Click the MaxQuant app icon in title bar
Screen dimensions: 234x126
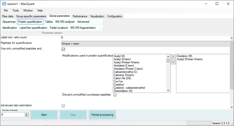click(x=3, y=4)
